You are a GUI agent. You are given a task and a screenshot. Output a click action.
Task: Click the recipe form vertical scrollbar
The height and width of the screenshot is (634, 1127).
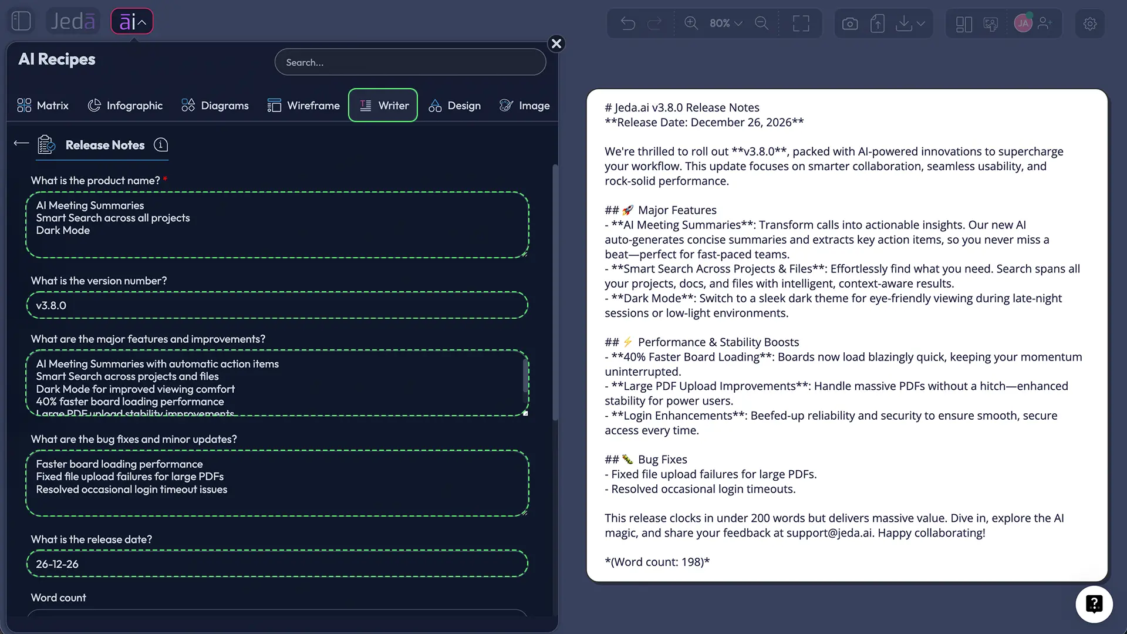point(555,294)
